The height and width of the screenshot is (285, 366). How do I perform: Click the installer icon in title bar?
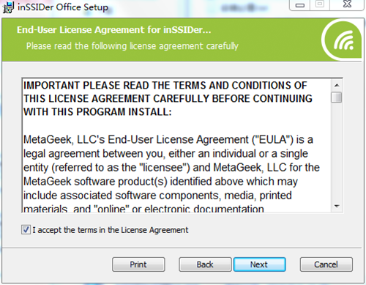(8, 7)
